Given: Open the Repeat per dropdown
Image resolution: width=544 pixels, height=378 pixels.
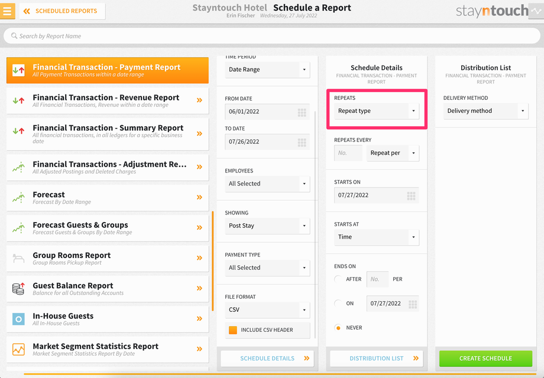Looking at the screenshot, I should coord(393,153).
